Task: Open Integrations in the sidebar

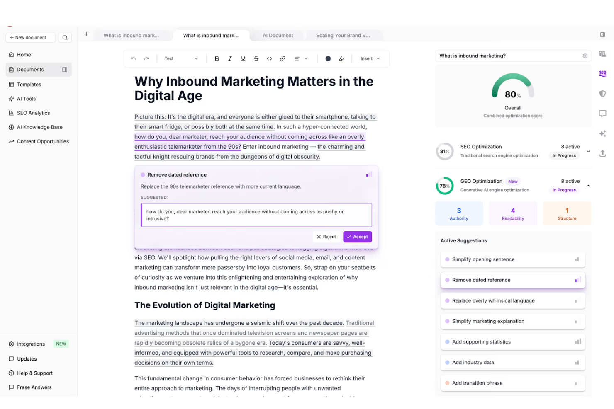Action: (39, 344)
